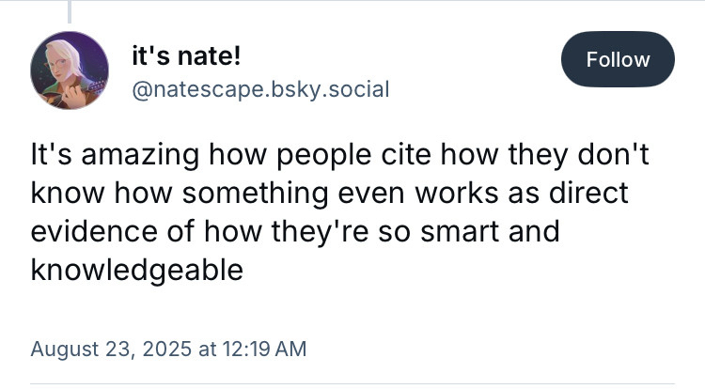Click the thread connector line above the avatar

tap(70, 11)
